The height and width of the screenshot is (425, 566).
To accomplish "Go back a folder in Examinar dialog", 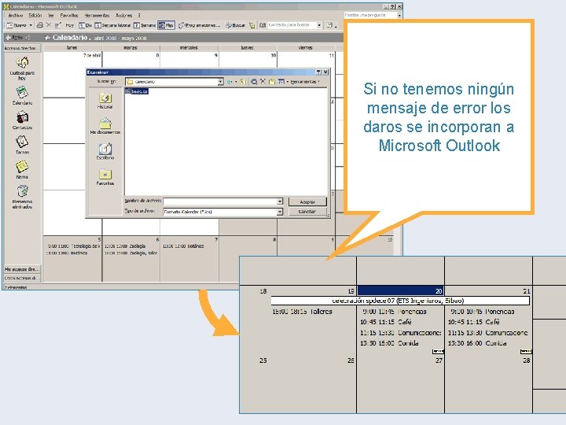I will (x=230, y=82).
